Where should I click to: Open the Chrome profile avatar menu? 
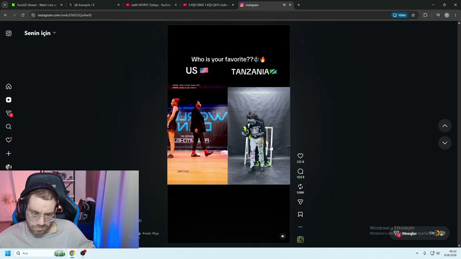(x=447, y=15)
